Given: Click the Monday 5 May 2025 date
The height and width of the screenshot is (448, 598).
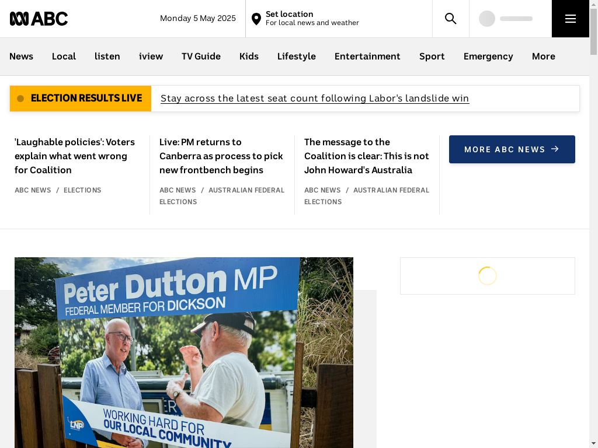Looking at the screenshot, I should click(198, 18).
